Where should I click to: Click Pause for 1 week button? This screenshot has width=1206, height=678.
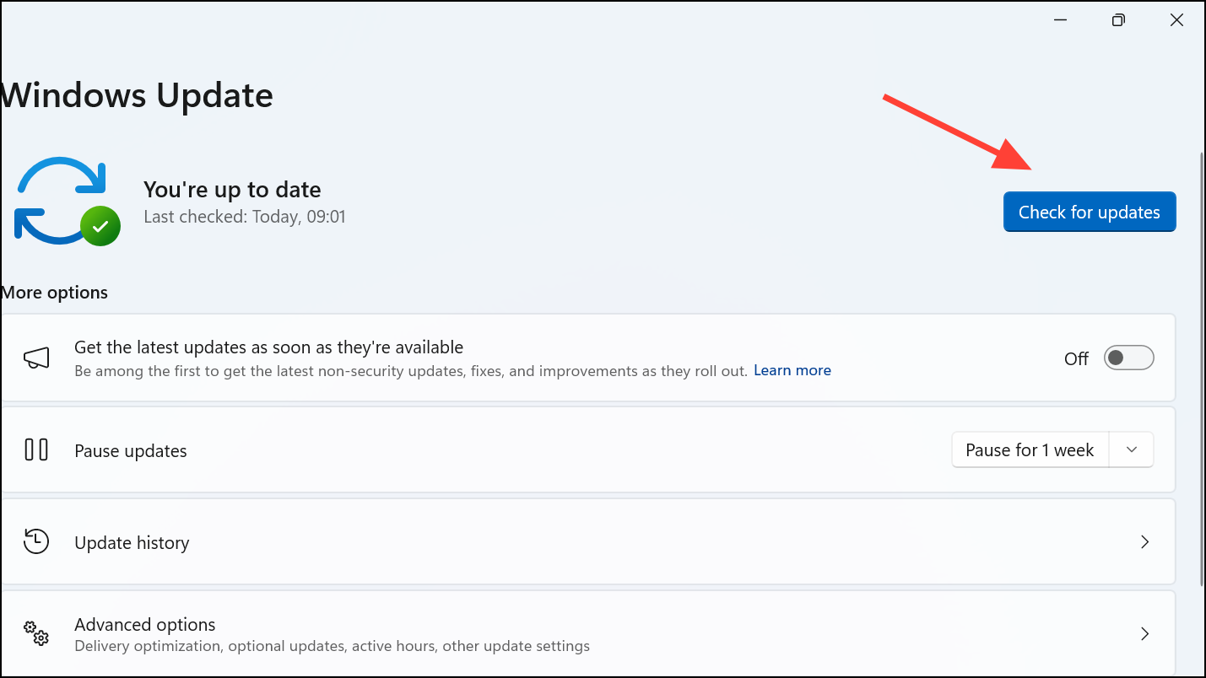tap(1030, 450)
